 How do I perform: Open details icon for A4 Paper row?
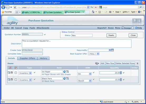pyautogui.click(x=9, y=73)
